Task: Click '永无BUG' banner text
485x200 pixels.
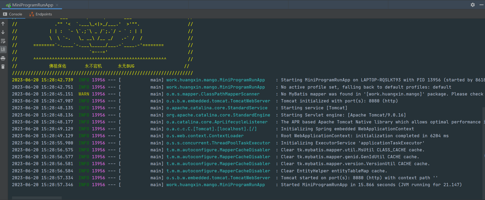Action: pyautogui.click(x=126, y=66)
